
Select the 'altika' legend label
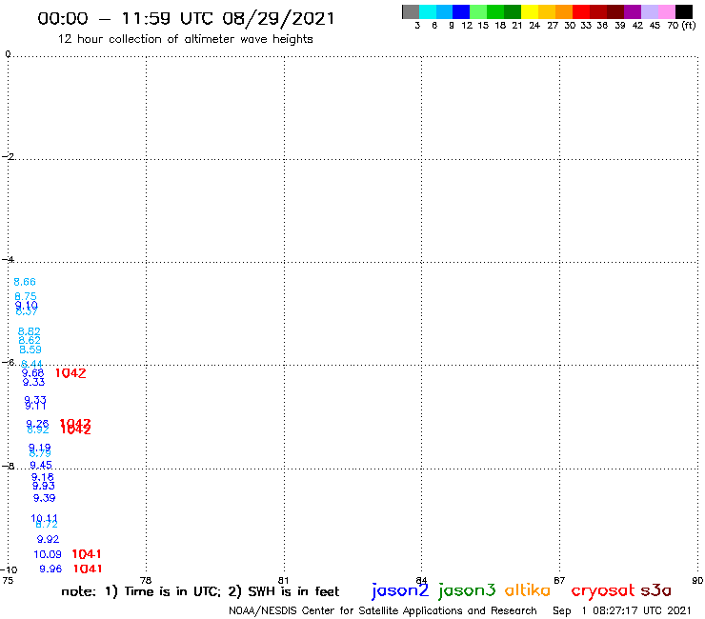pos(528,590)
